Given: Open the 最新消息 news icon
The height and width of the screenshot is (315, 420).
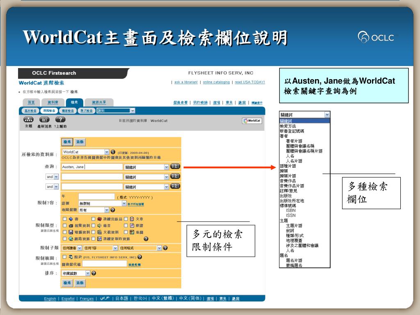Looking at the screenshot, I should pyautogui.click(x=44, y=119).
